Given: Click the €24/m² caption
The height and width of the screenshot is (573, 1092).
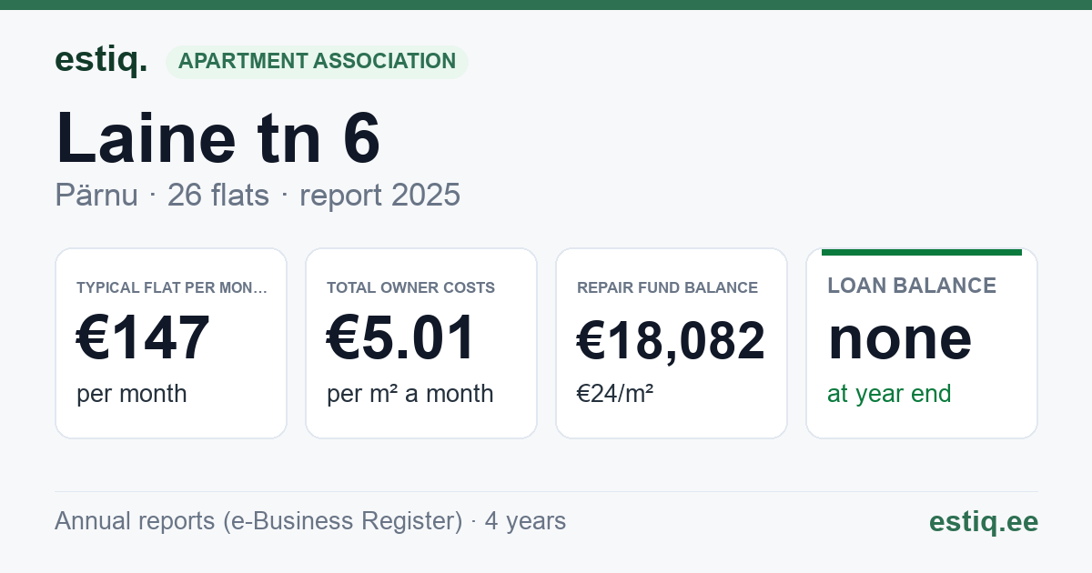Looking at the screenshot, I should [x=615, y=394].
